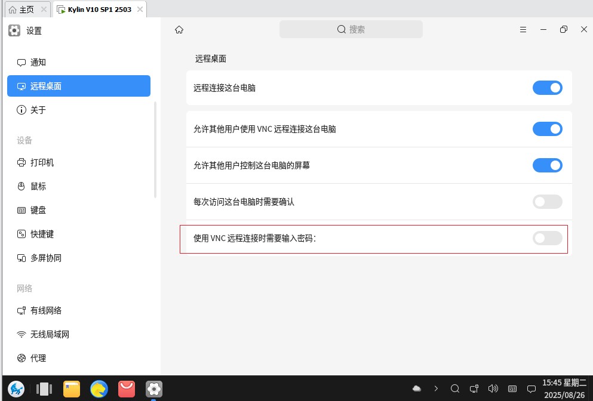Click the 搜索 search field
Viewport: 593px width, 401px height.
pos(351,29)
